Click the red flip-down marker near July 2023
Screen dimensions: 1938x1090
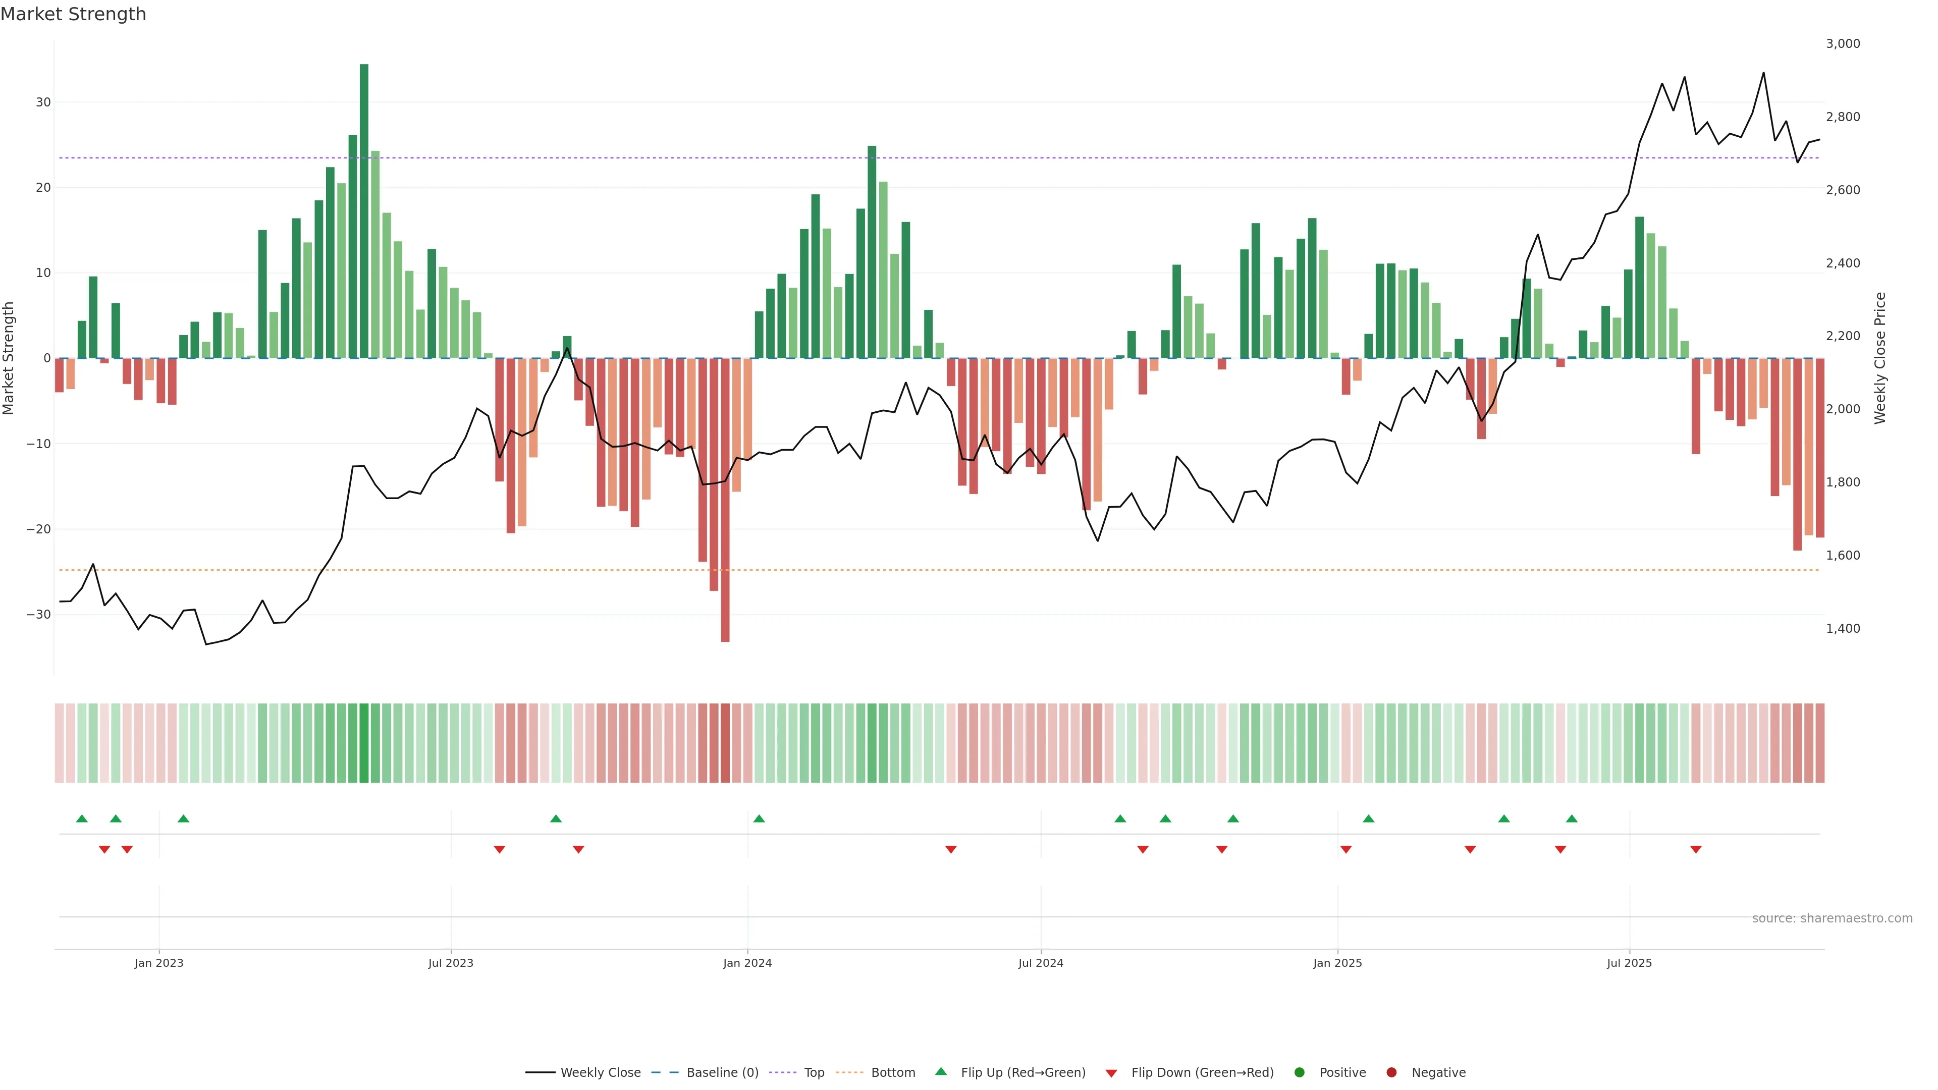[500, 849]
